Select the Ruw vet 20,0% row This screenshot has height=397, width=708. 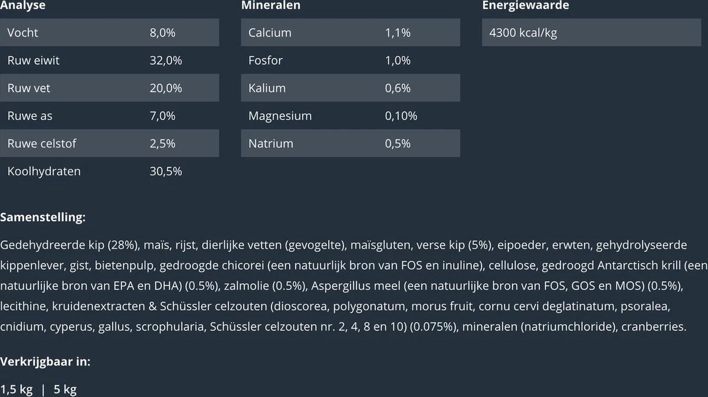(x=110, y=88)
